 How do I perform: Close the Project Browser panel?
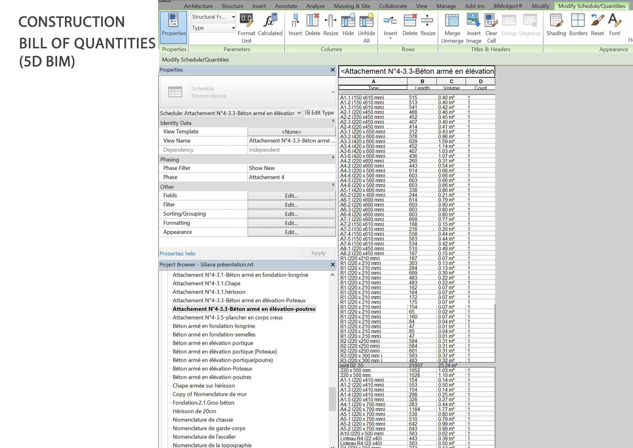tap(332, 264)
